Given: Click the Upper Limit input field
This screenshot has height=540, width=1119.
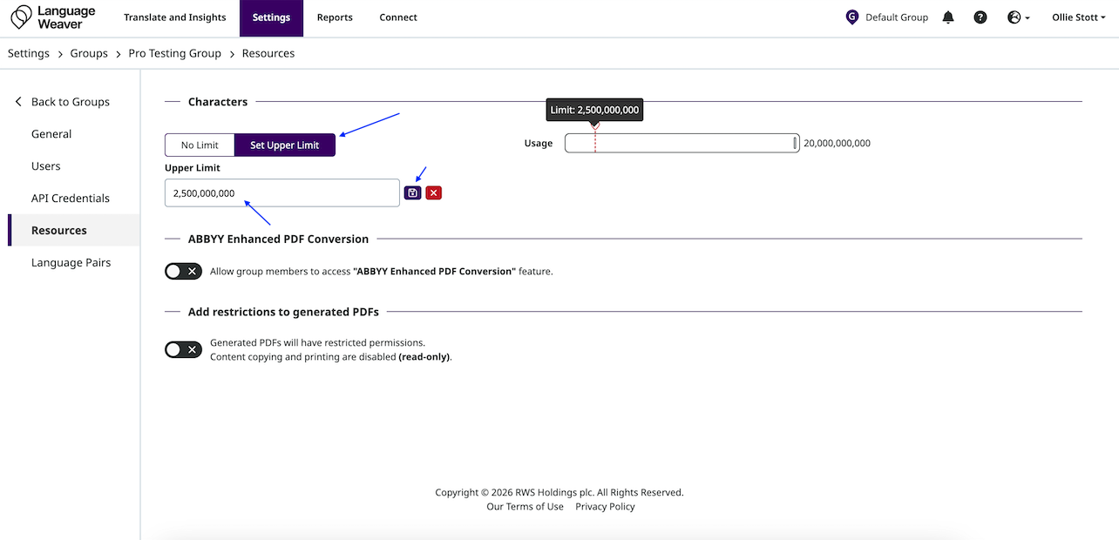Looking at the screenshot, I should 281,193.
